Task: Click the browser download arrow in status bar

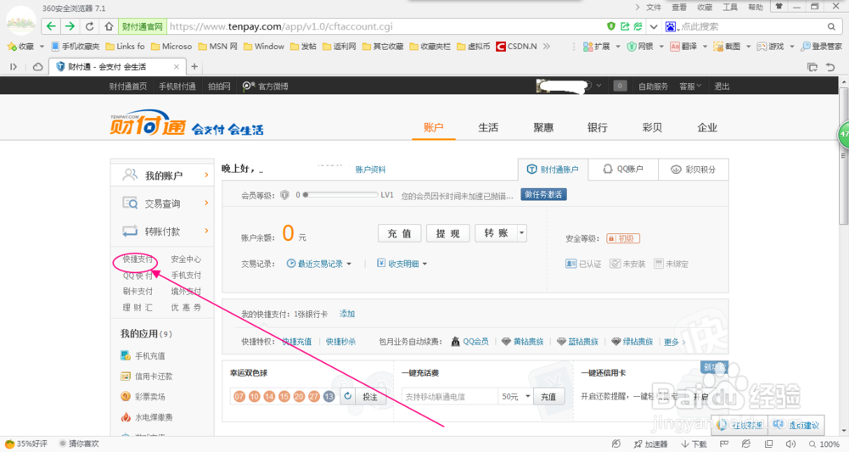Action: (x=685, y=444)
